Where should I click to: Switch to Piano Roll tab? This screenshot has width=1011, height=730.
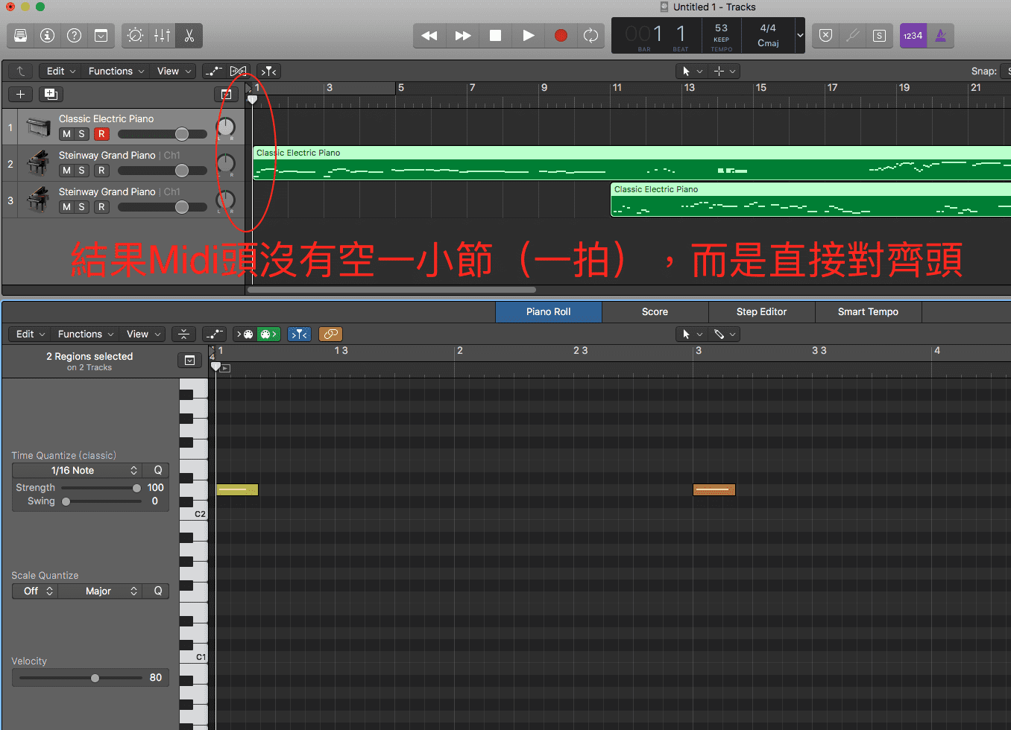click(548, 311)
